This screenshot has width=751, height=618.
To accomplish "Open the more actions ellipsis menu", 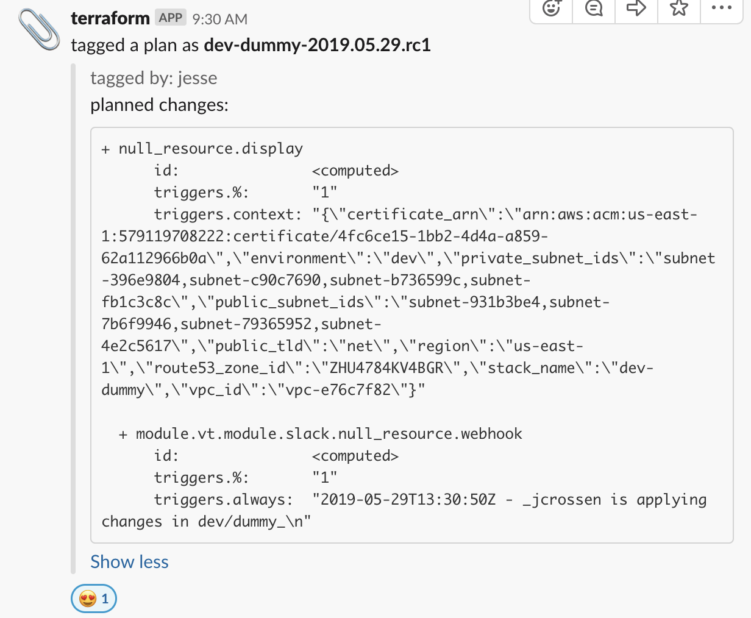I will click(722, 9).
